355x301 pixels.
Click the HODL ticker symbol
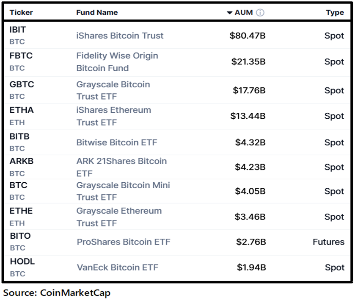click(x=22, y=262)
